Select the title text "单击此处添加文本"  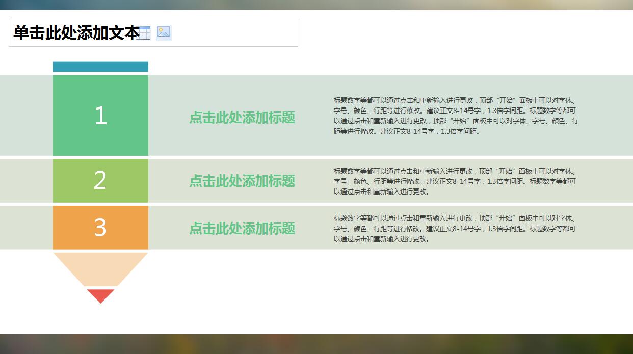76,32
